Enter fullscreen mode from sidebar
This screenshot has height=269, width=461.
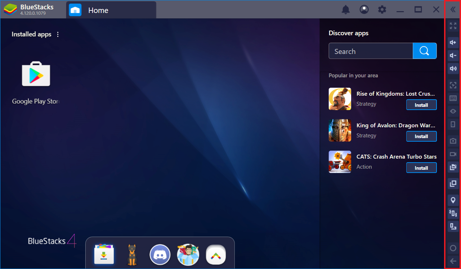[453, 26]
